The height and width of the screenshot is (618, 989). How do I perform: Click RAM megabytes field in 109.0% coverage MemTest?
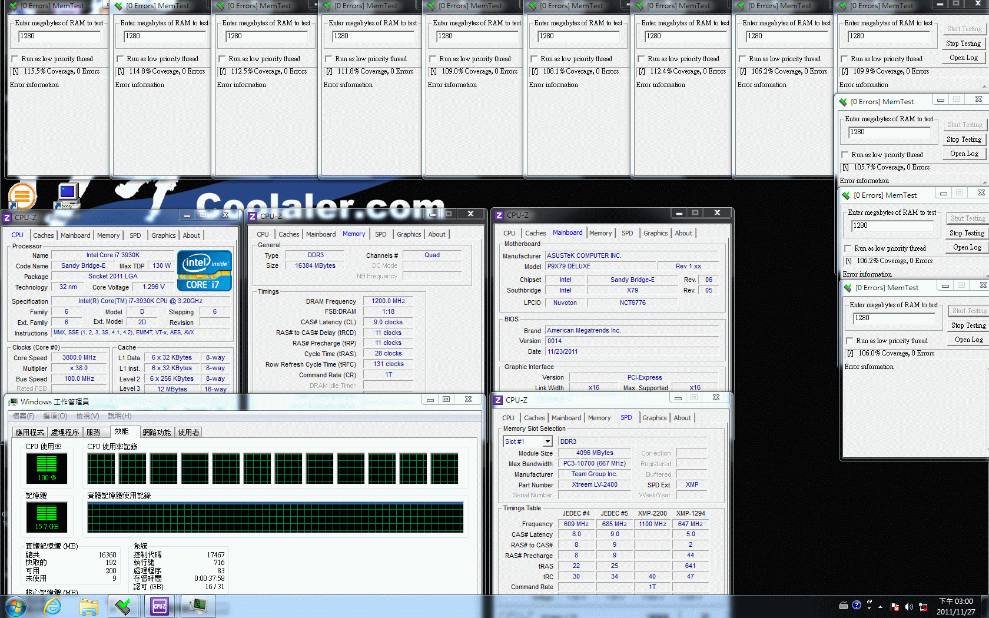tap(477, 36)
